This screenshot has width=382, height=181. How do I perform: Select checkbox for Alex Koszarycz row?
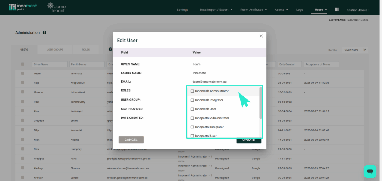(22, 111)
